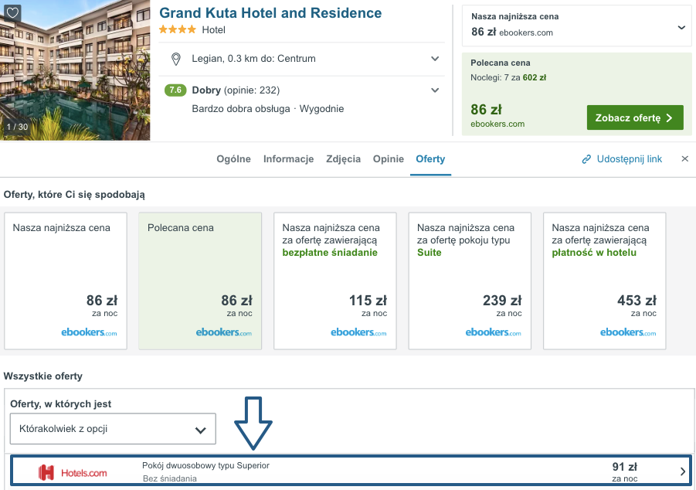Click the ebookers.com logo in the Suite card
Viewport: 696px width, 490px height.
click(x=493, y=332)
